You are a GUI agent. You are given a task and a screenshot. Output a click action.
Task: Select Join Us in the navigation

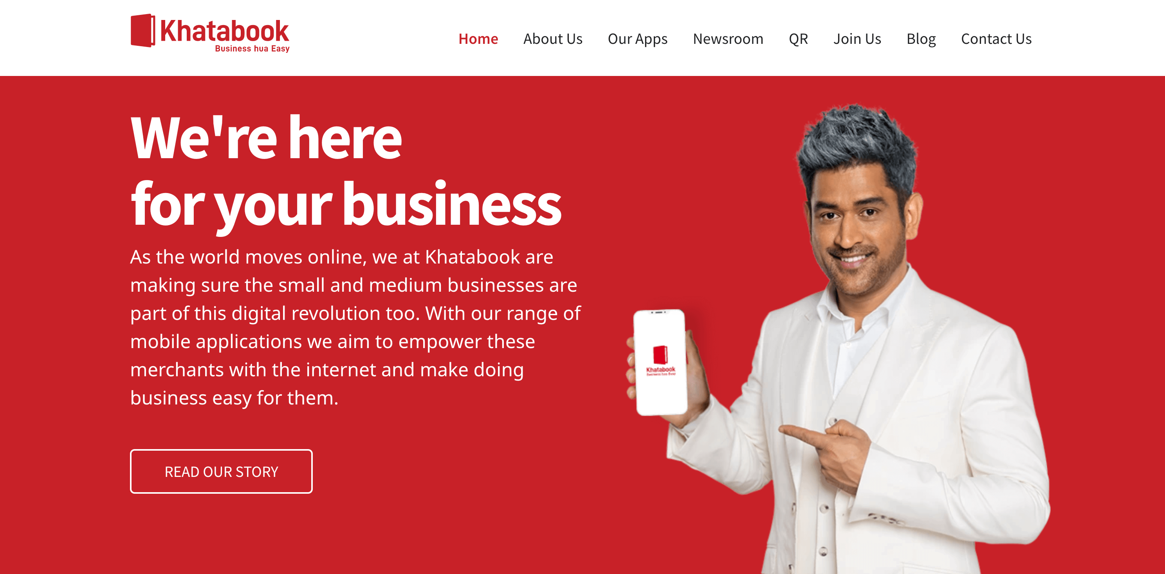click(x=857, y=39)
